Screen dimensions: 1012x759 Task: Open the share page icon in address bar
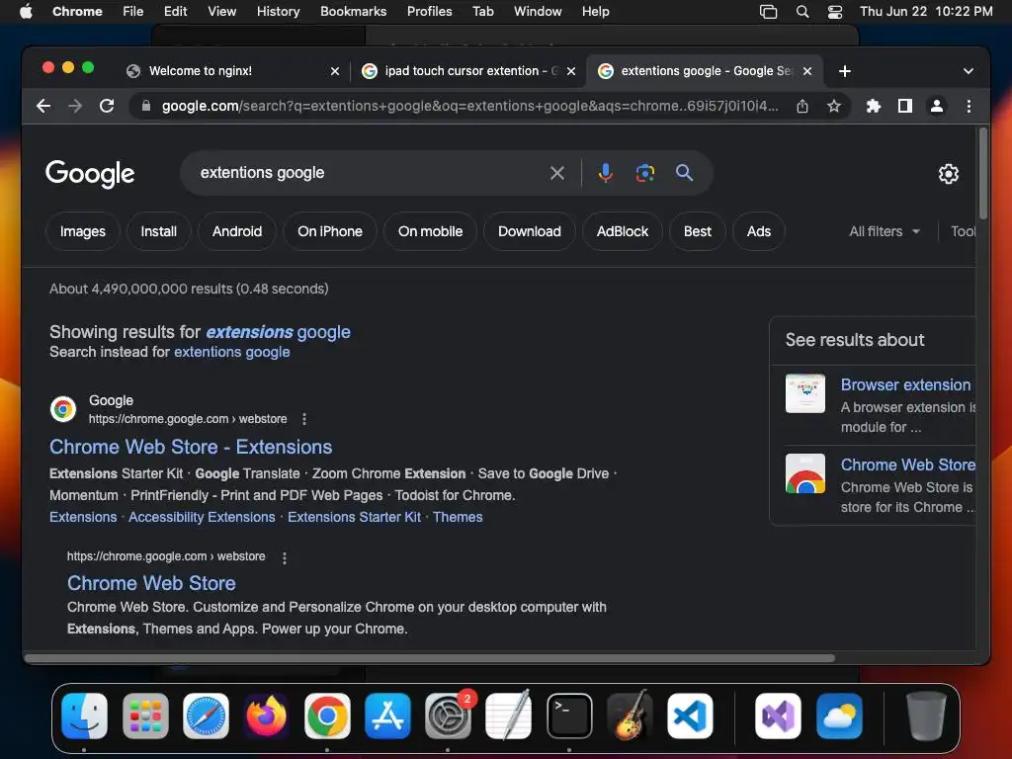(802, 106)
